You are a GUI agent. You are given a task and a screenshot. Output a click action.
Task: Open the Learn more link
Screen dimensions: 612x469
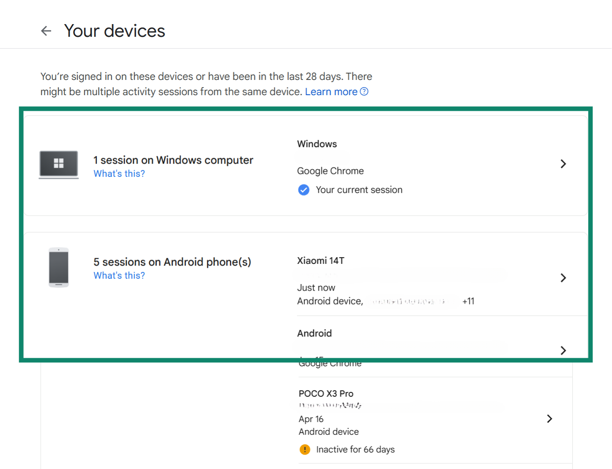[331, 91]
